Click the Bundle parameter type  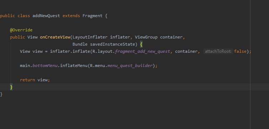80,44
